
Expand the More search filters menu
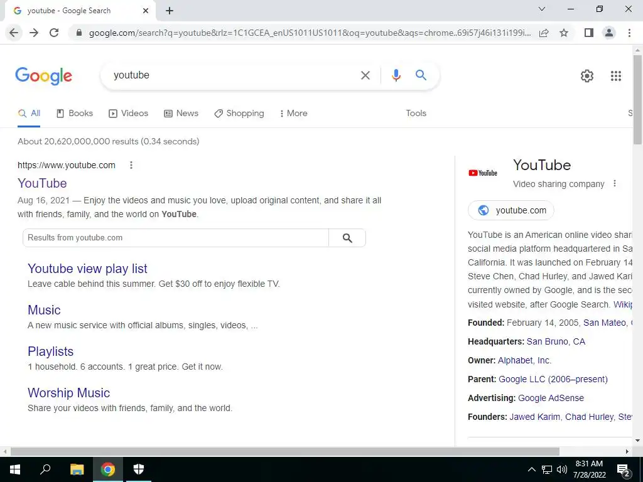coord(294,114)
